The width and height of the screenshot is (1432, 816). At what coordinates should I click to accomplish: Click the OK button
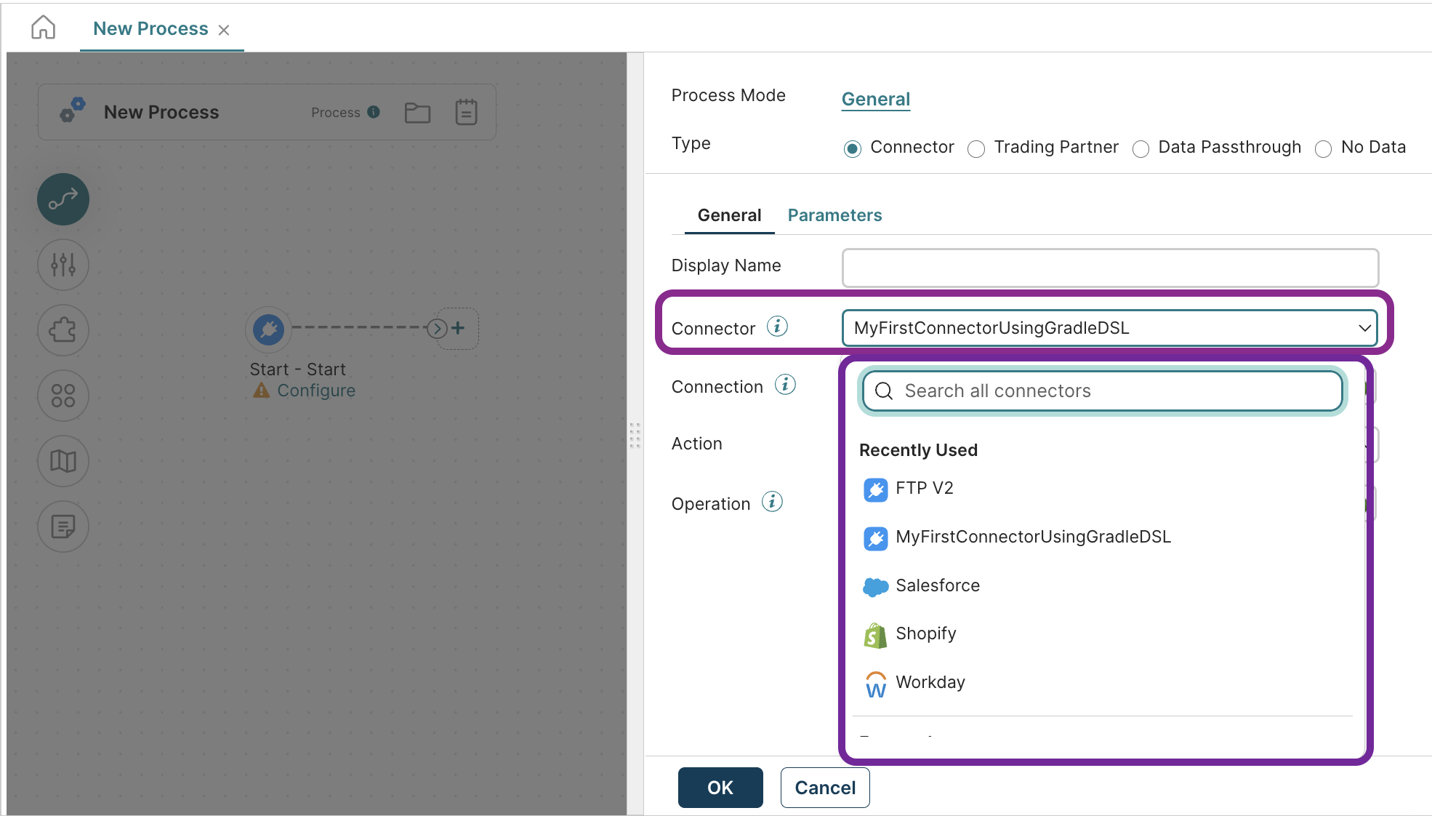[x=720, y=788]
